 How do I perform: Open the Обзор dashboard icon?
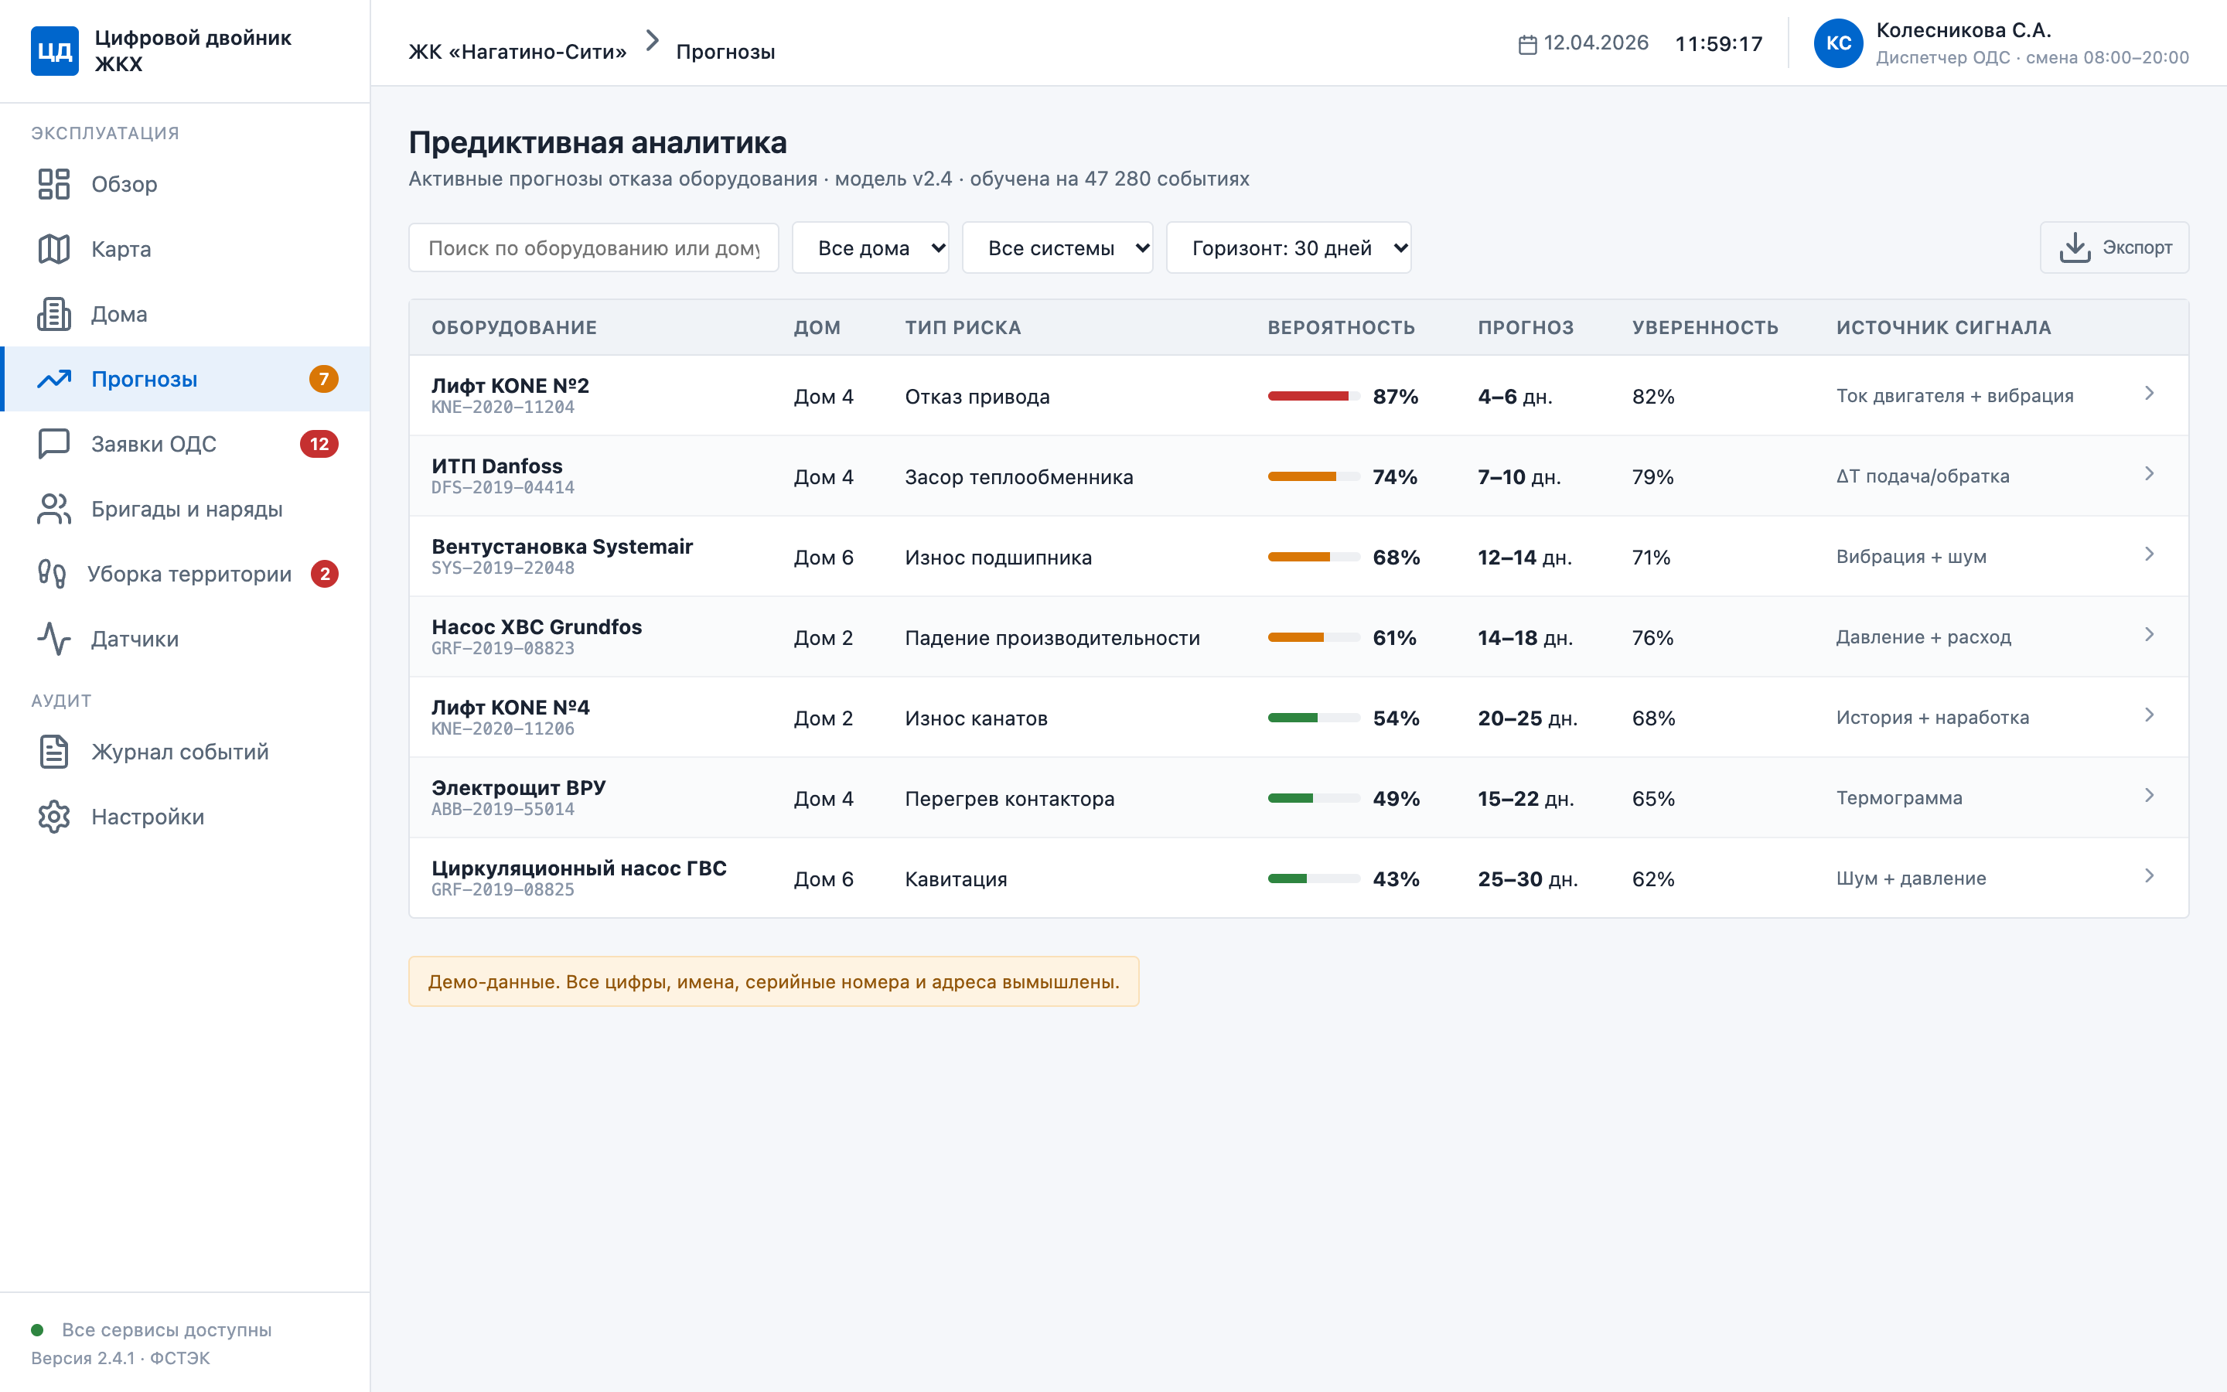click(x=54, y=184)
